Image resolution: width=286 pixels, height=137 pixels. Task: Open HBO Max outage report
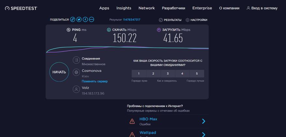coord(148,119)
